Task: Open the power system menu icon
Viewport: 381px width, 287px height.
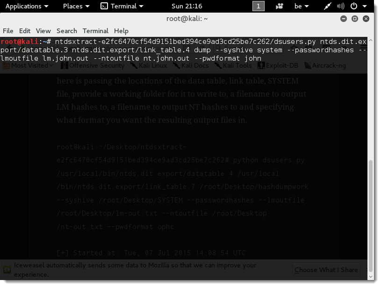Action: pyautogui.click(x=357, y=6)
